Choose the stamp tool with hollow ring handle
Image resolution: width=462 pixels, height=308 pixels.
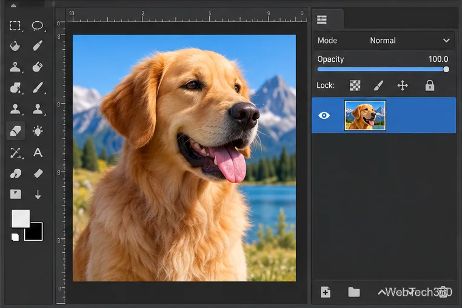click(x=15, y=67)
